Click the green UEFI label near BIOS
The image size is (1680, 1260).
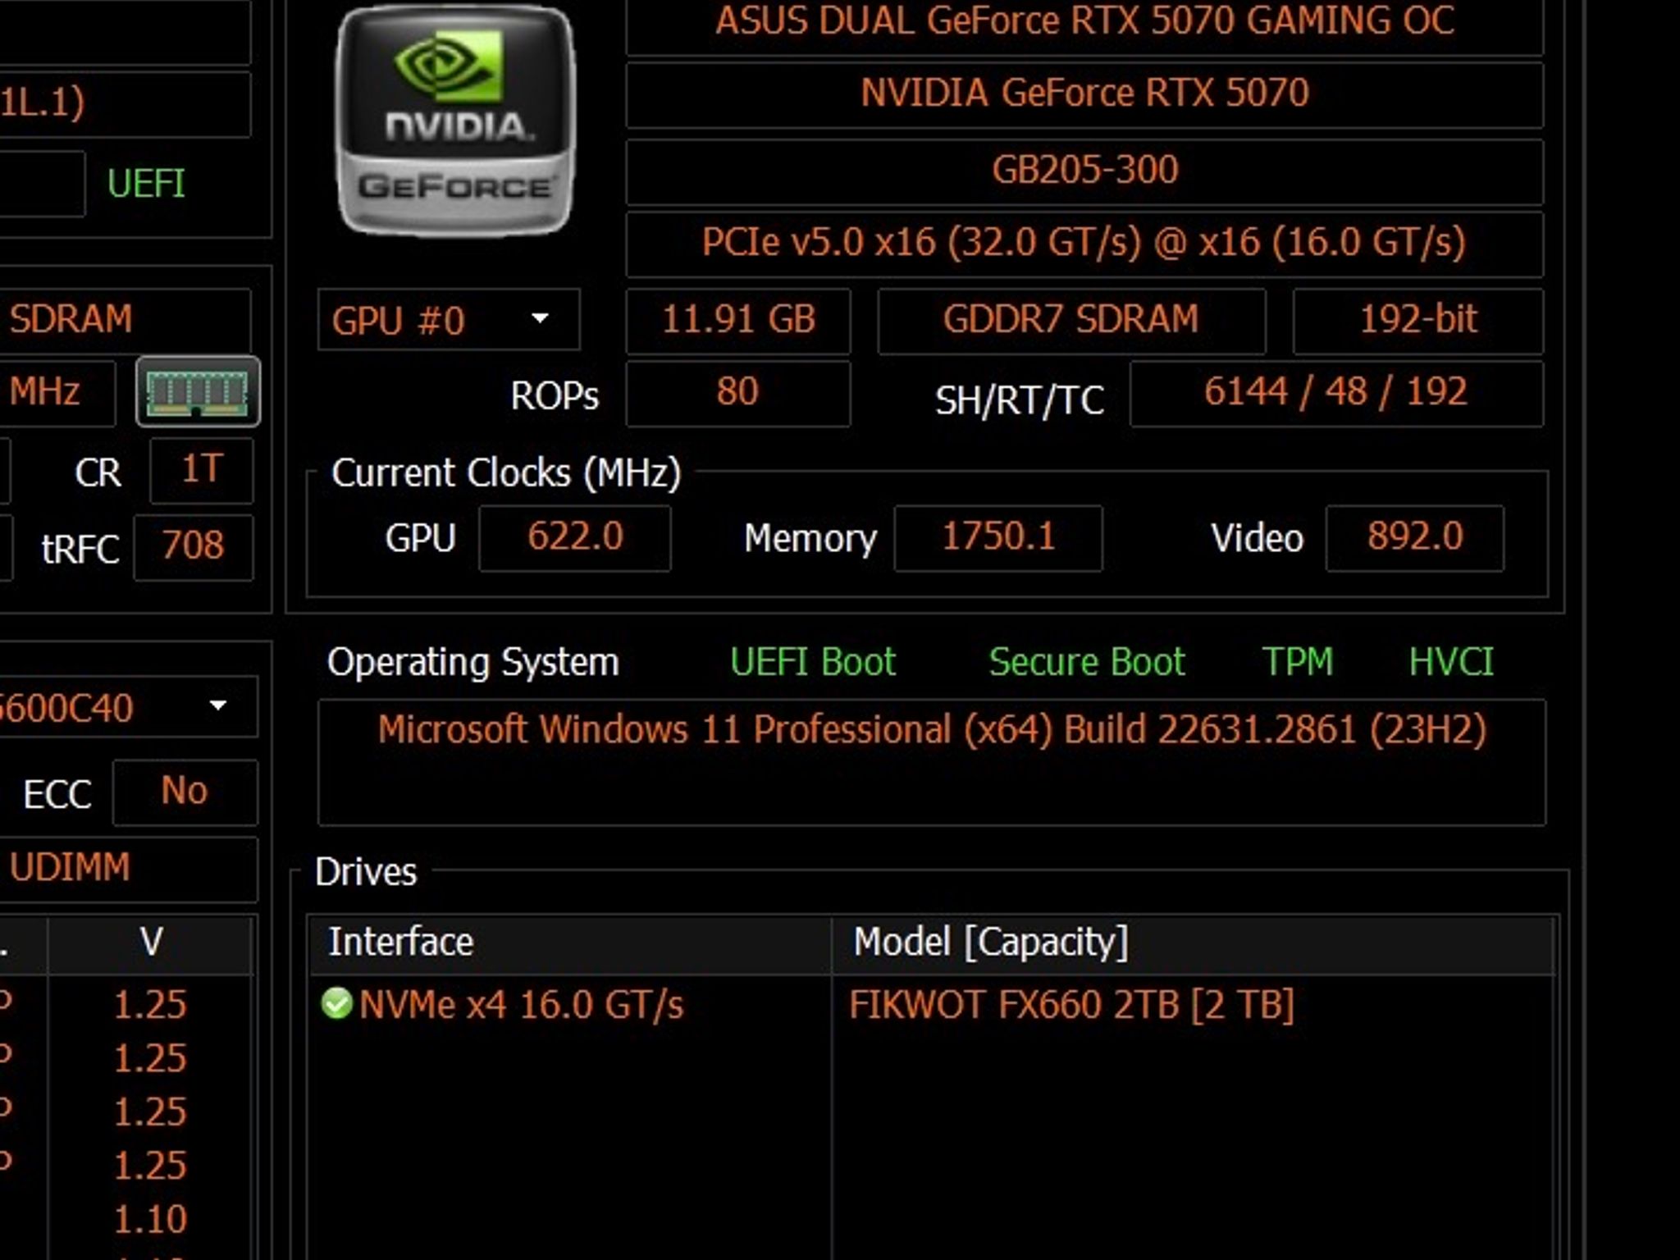click(146, 183)
